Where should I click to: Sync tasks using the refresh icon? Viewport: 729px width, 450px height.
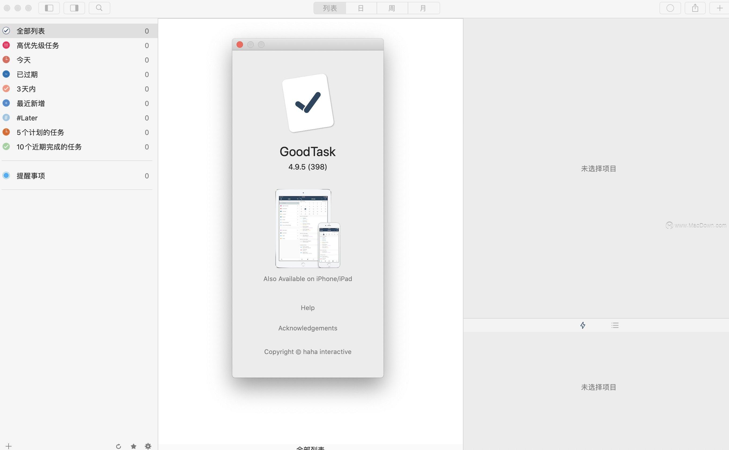tap(118, 447)
